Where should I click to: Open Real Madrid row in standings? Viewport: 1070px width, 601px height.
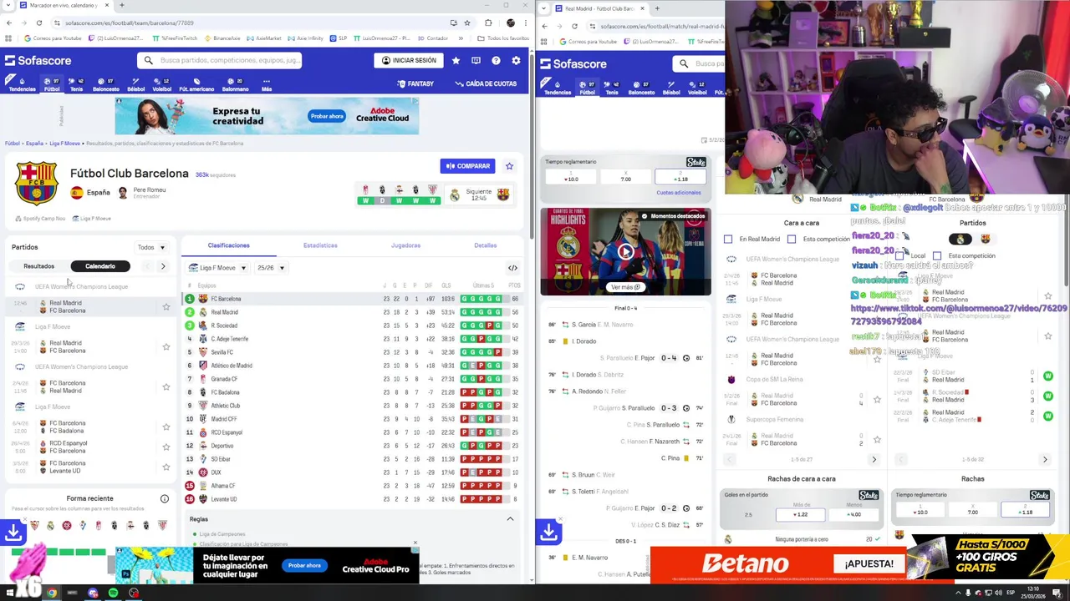click(352, 312)
